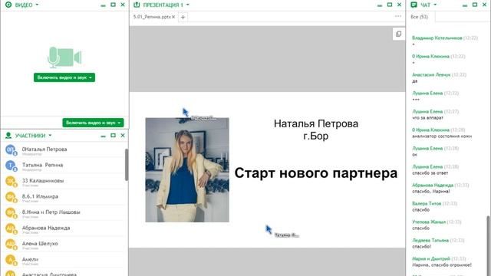Open the Участники panel dropdown arrow
491x276 pixels.
pos(50,136)
